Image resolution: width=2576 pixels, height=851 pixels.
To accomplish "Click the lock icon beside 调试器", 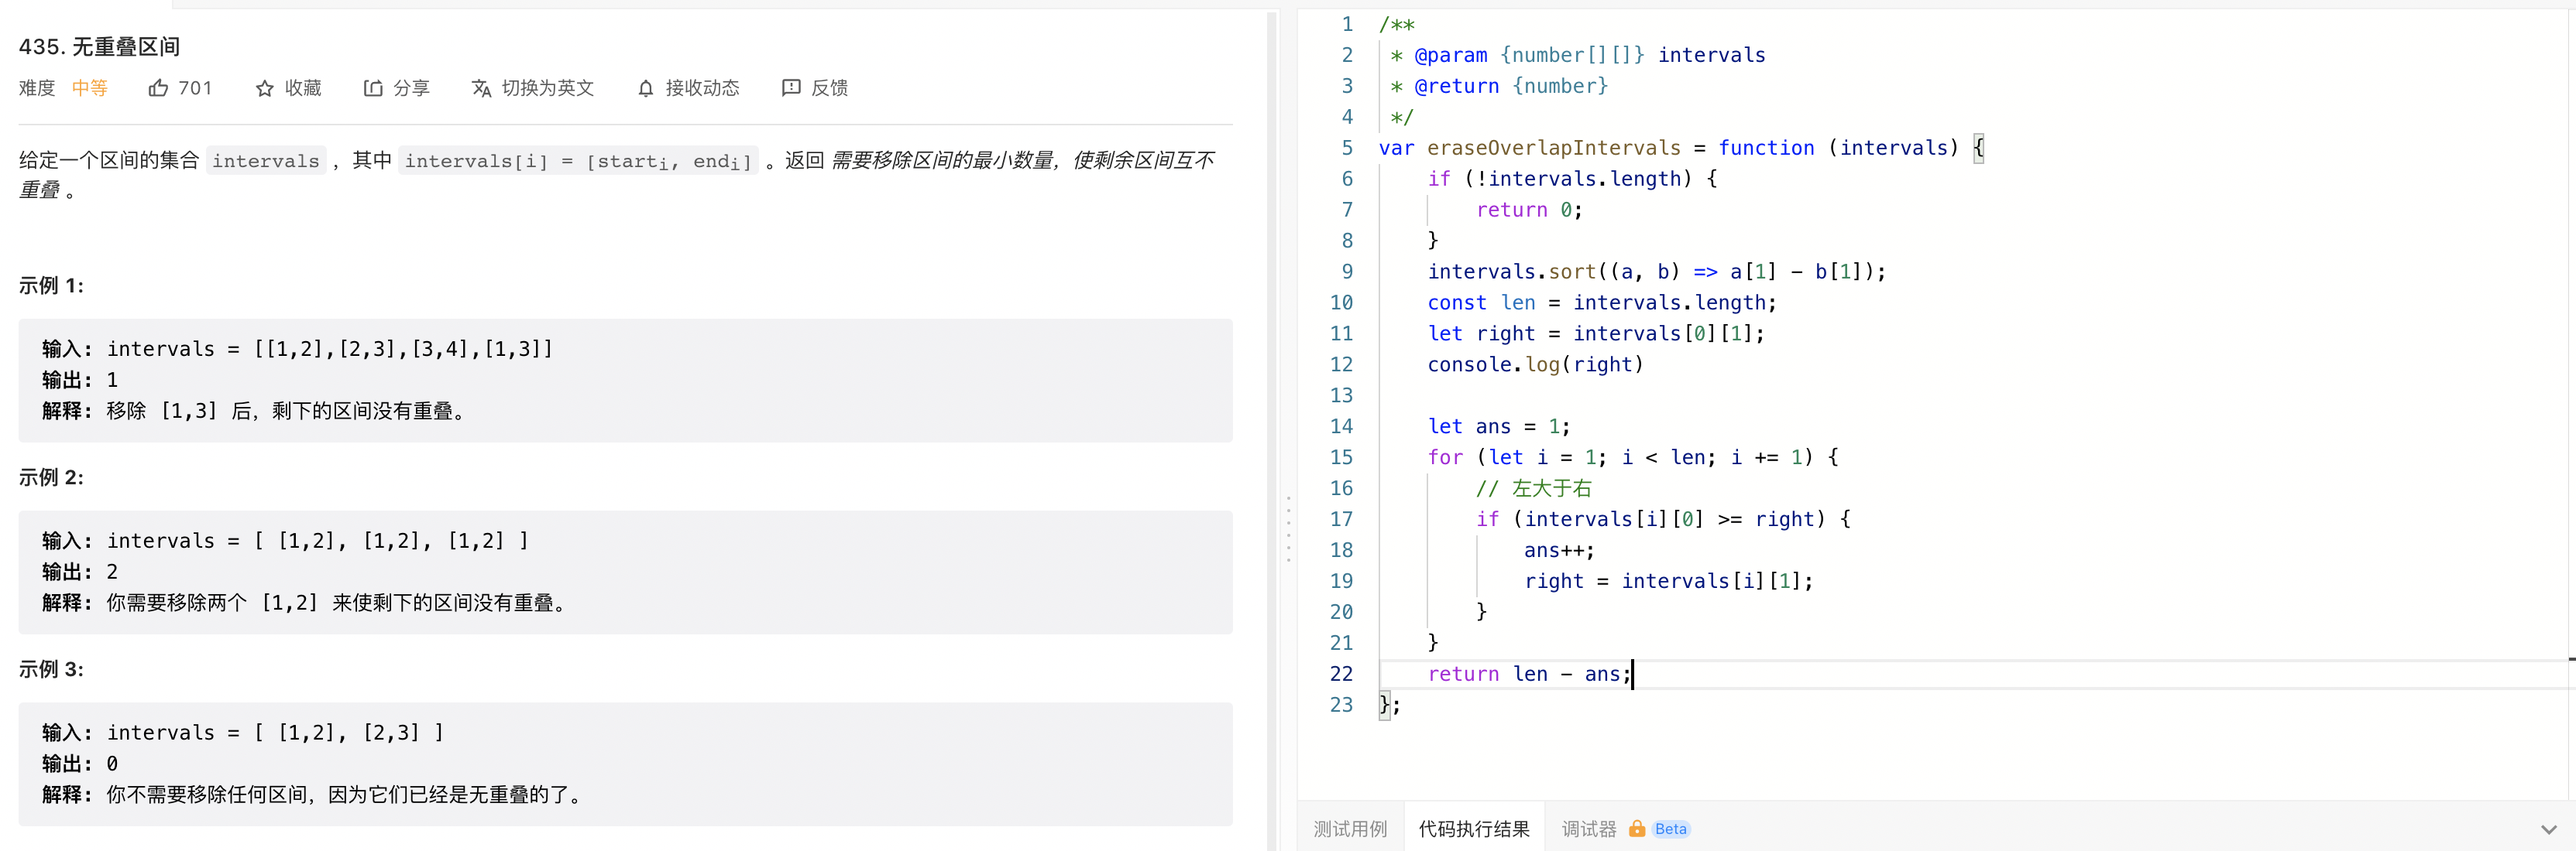I will click(x=1637, y=829).
